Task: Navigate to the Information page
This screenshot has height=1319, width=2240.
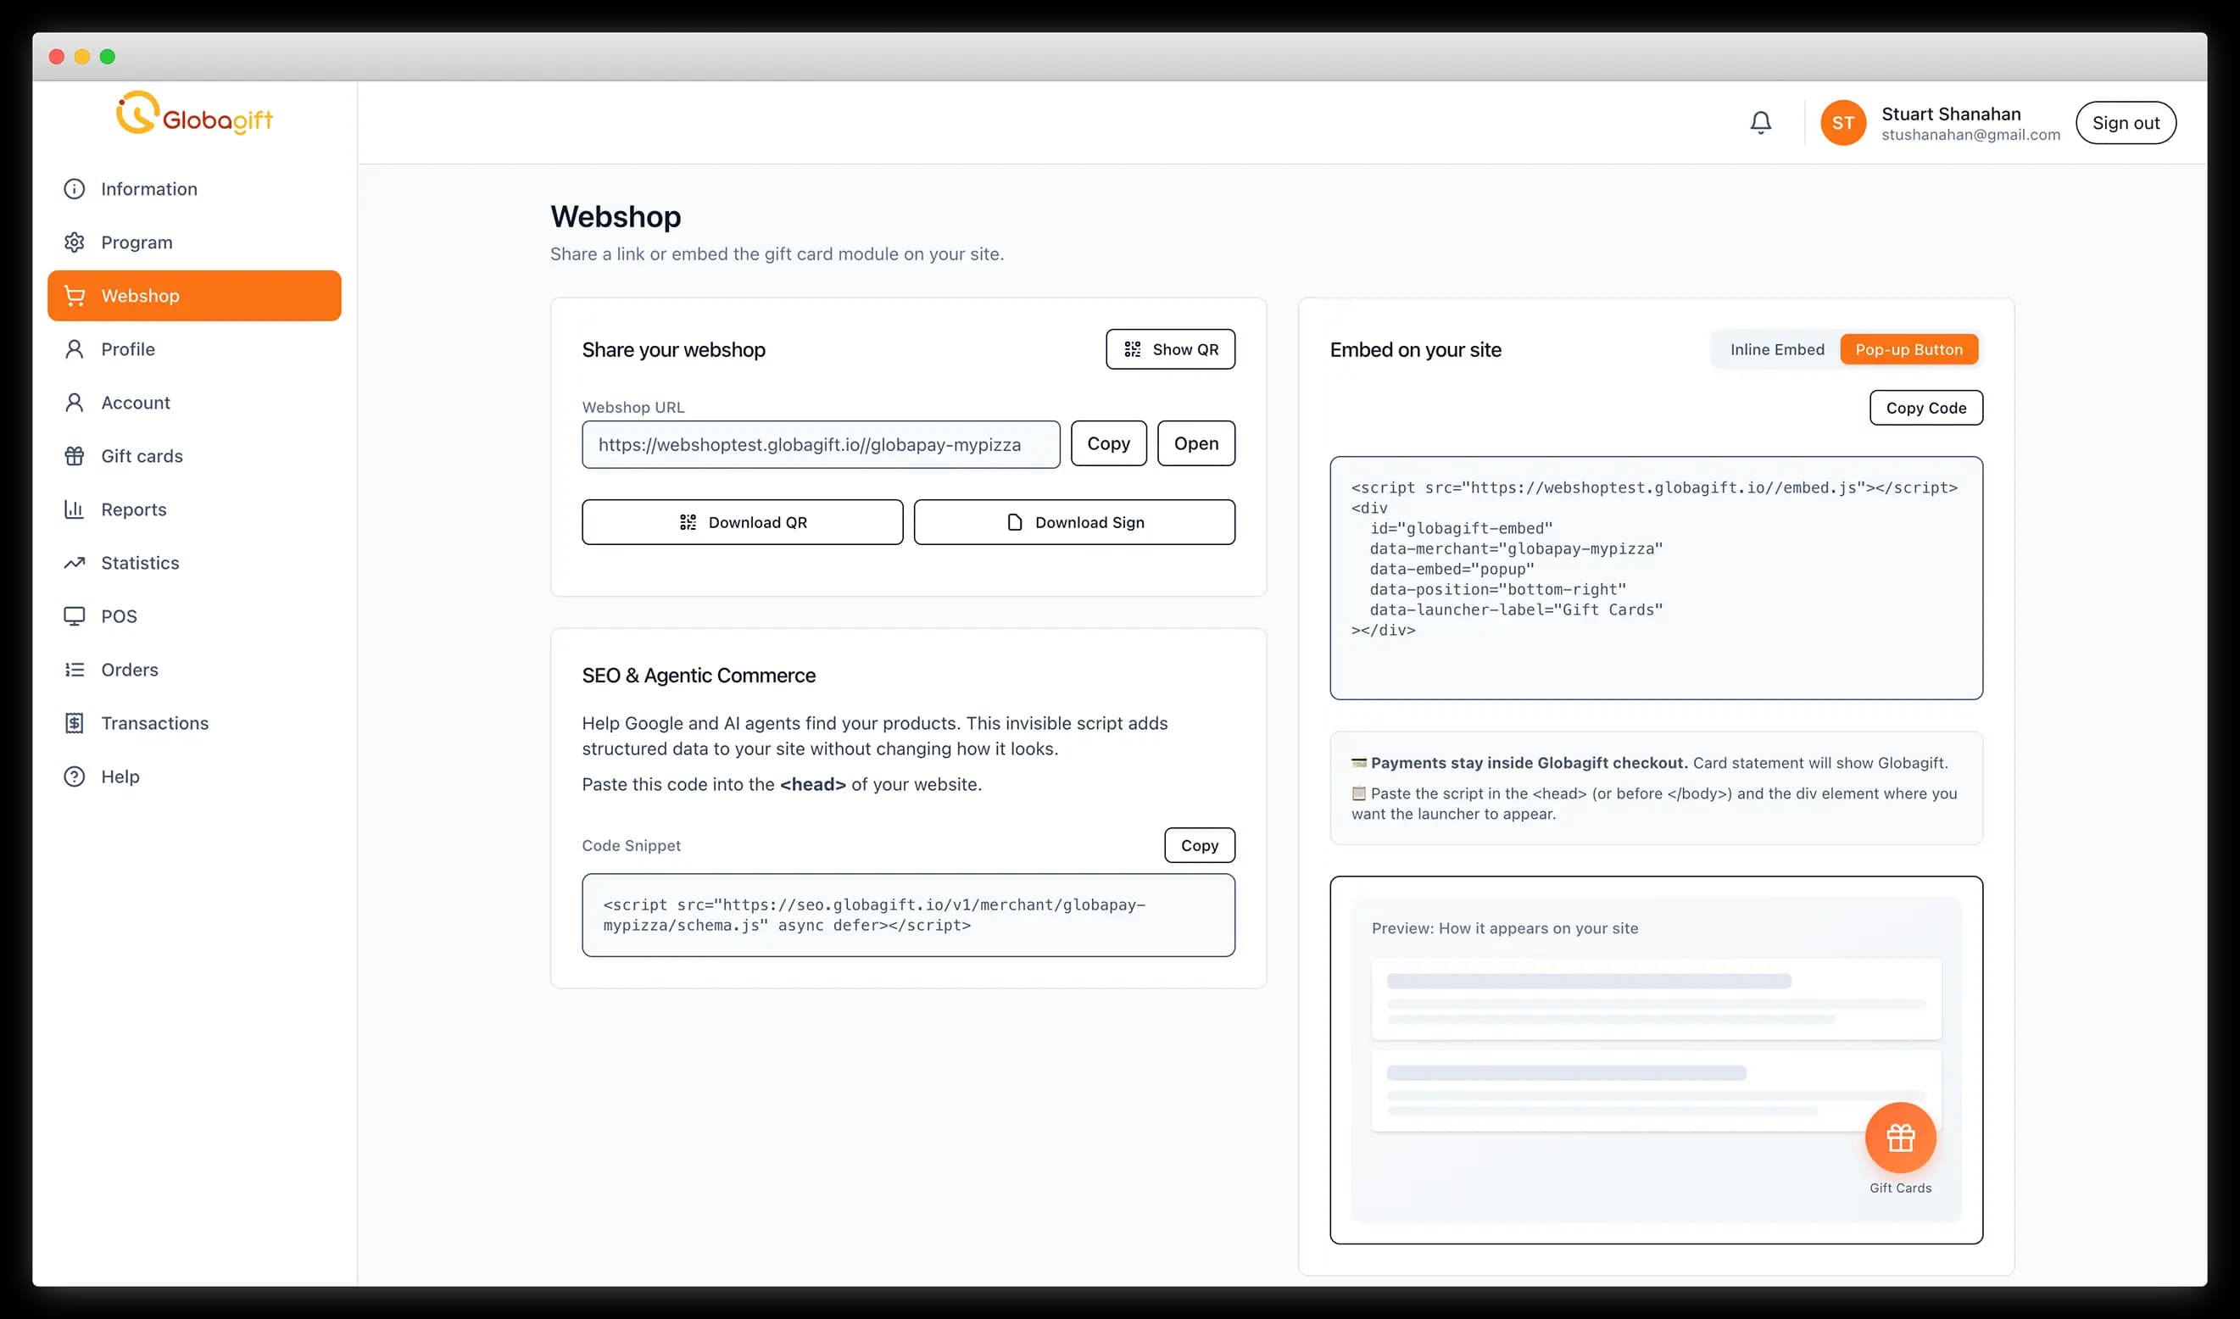Action: click(x=148, y=188)
